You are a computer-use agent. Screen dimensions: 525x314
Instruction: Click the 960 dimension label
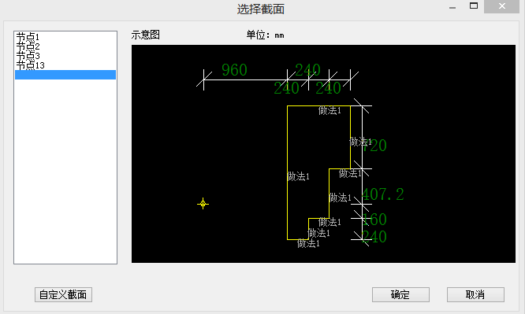[x=234, y=70]
